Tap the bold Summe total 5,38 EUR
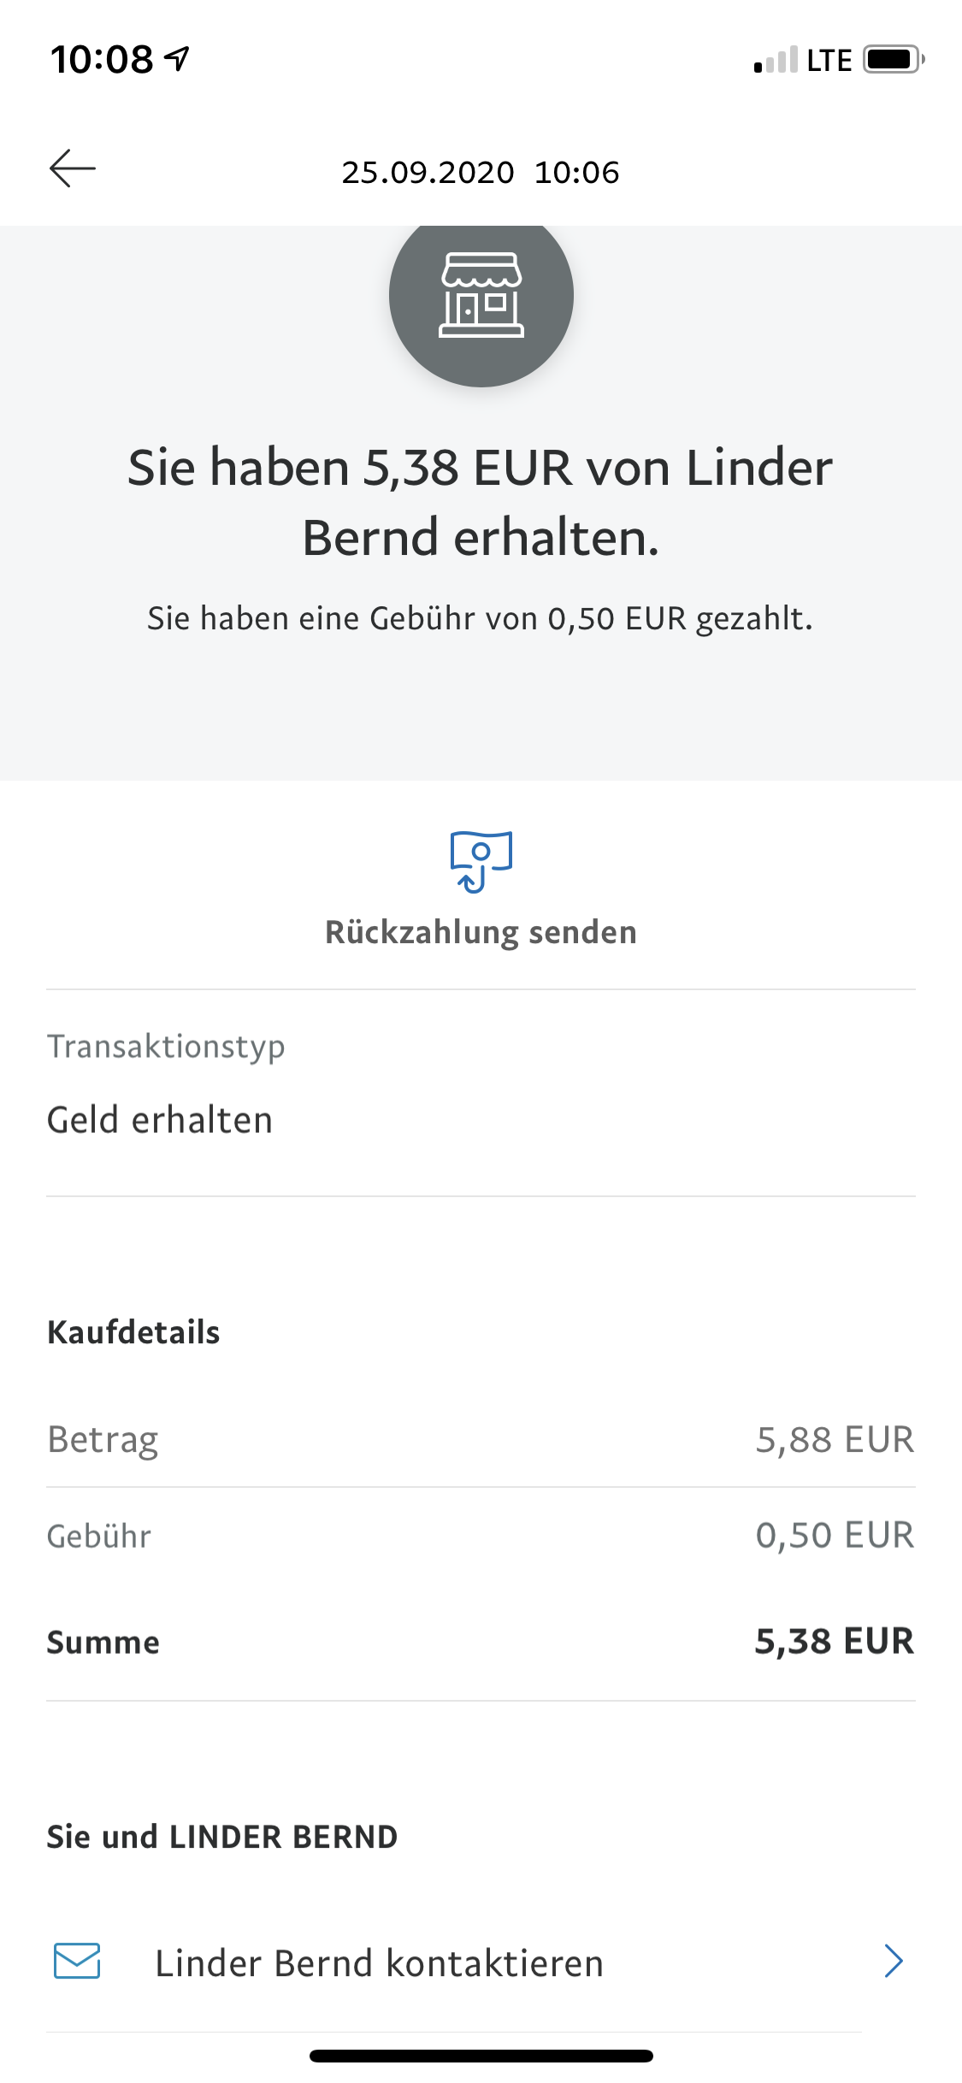This screenshot has height=2083, width=962. pyautogui.click(x=834, y=1641)
